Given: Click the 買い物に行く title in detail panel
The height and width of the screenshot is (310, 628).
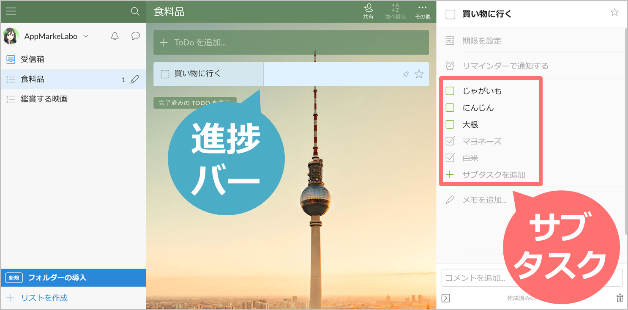Looking at the screenshot, I should pyautogui.click(x=487, y=14).
